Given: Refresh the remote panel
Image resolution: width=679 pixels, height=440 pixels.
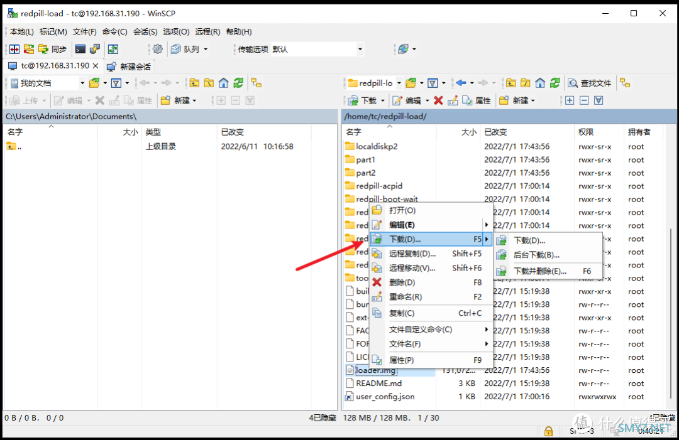Looking at the screenshot, I should [555, 83].
